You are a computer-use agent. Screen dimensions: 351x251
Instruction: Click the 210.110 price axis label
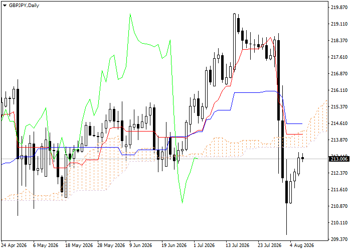tap(339, 223)
